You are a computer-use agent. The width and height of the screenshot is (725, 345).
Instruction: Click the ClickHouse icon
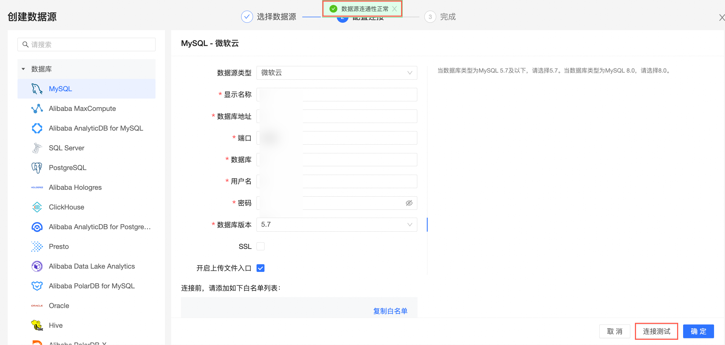(37, 207)
